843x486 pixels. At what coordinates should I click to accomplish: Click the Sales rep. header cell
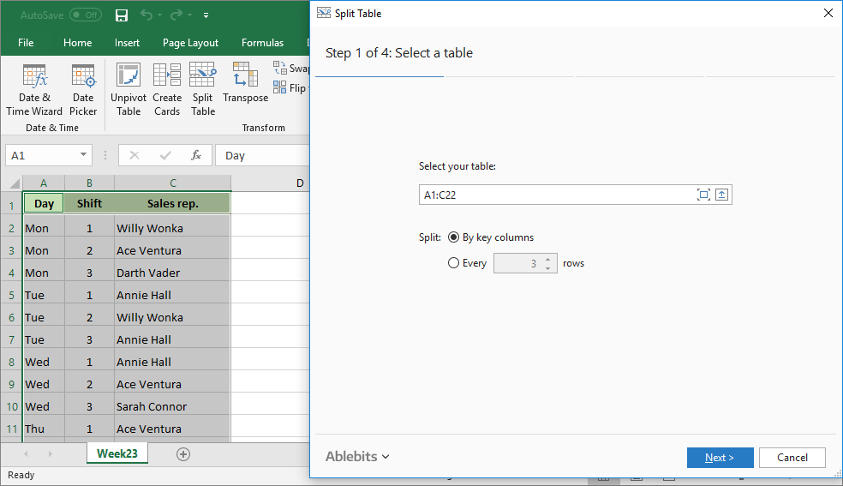pos(172,203)
